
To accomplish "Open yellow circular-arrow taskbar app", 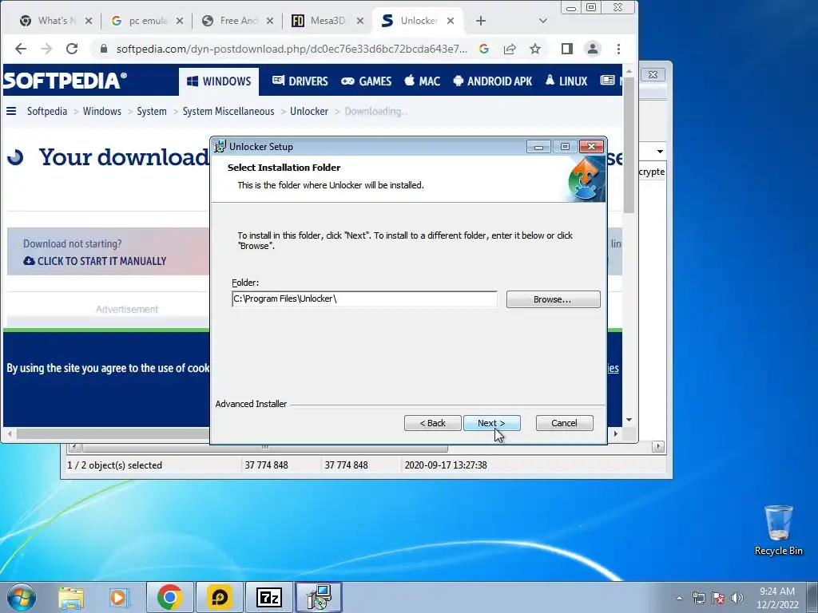I will [x=220, y=597].
